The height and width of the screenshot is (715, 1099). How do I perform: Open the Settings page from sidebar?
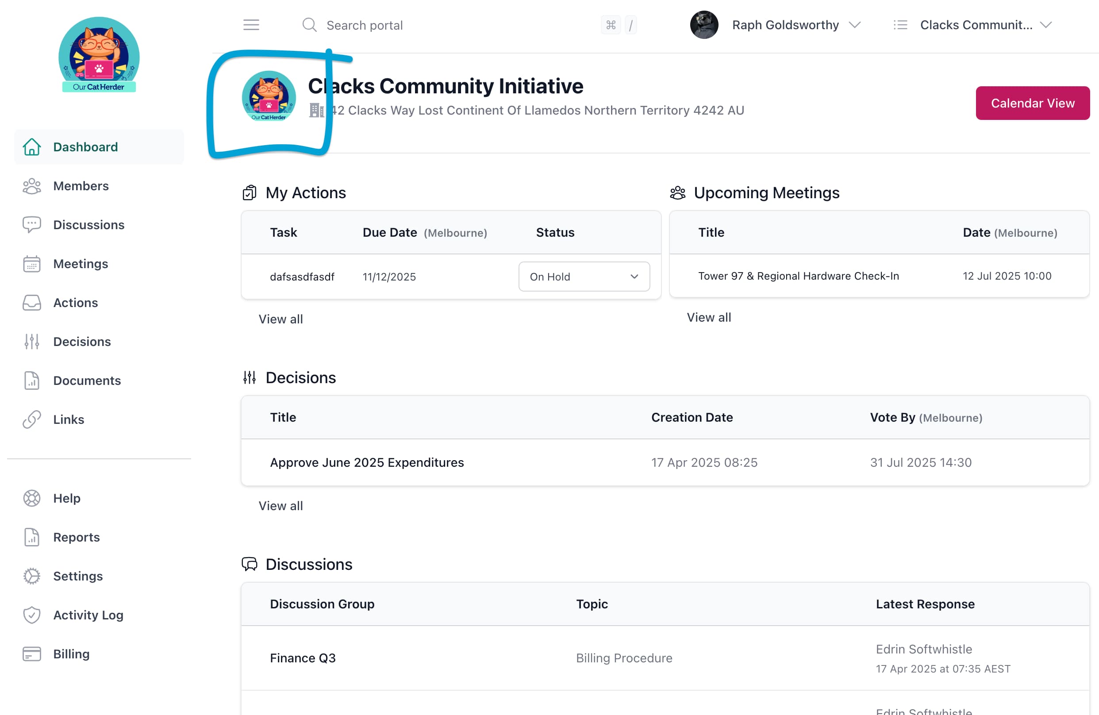(78, 576)
